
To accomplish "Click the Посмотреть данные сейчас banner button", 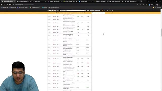I will [98, 13].
